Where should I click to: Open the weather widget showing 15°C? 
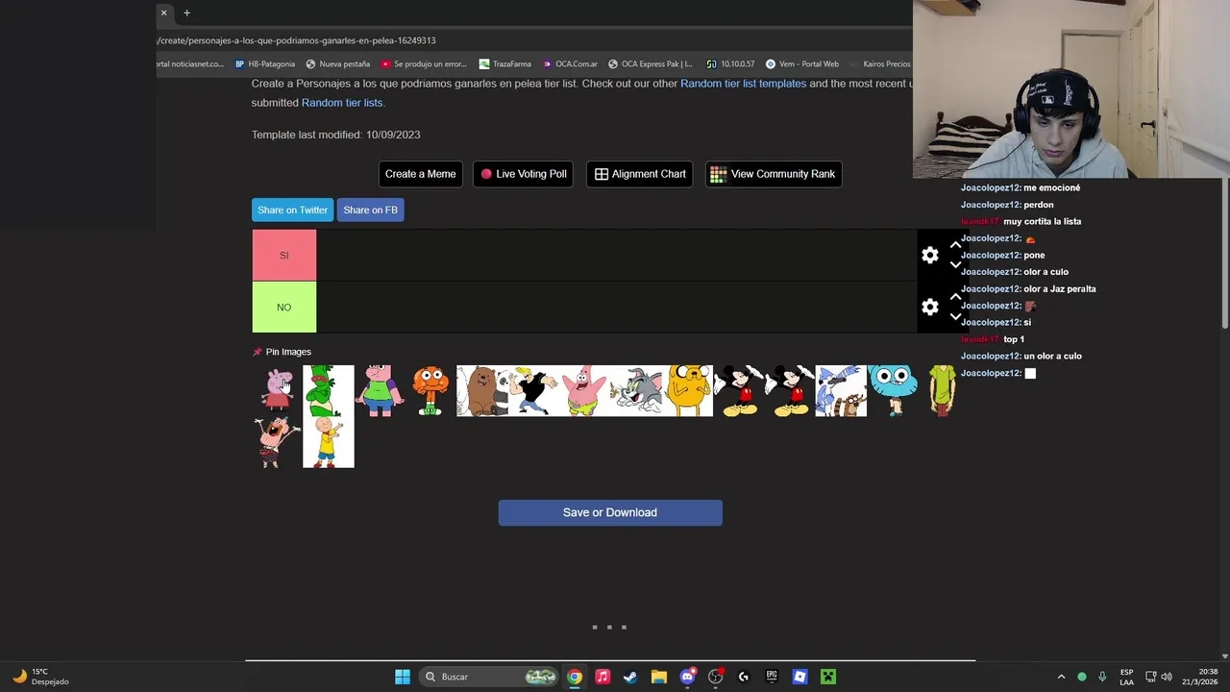pyautogui.click(x=40, y=677)
